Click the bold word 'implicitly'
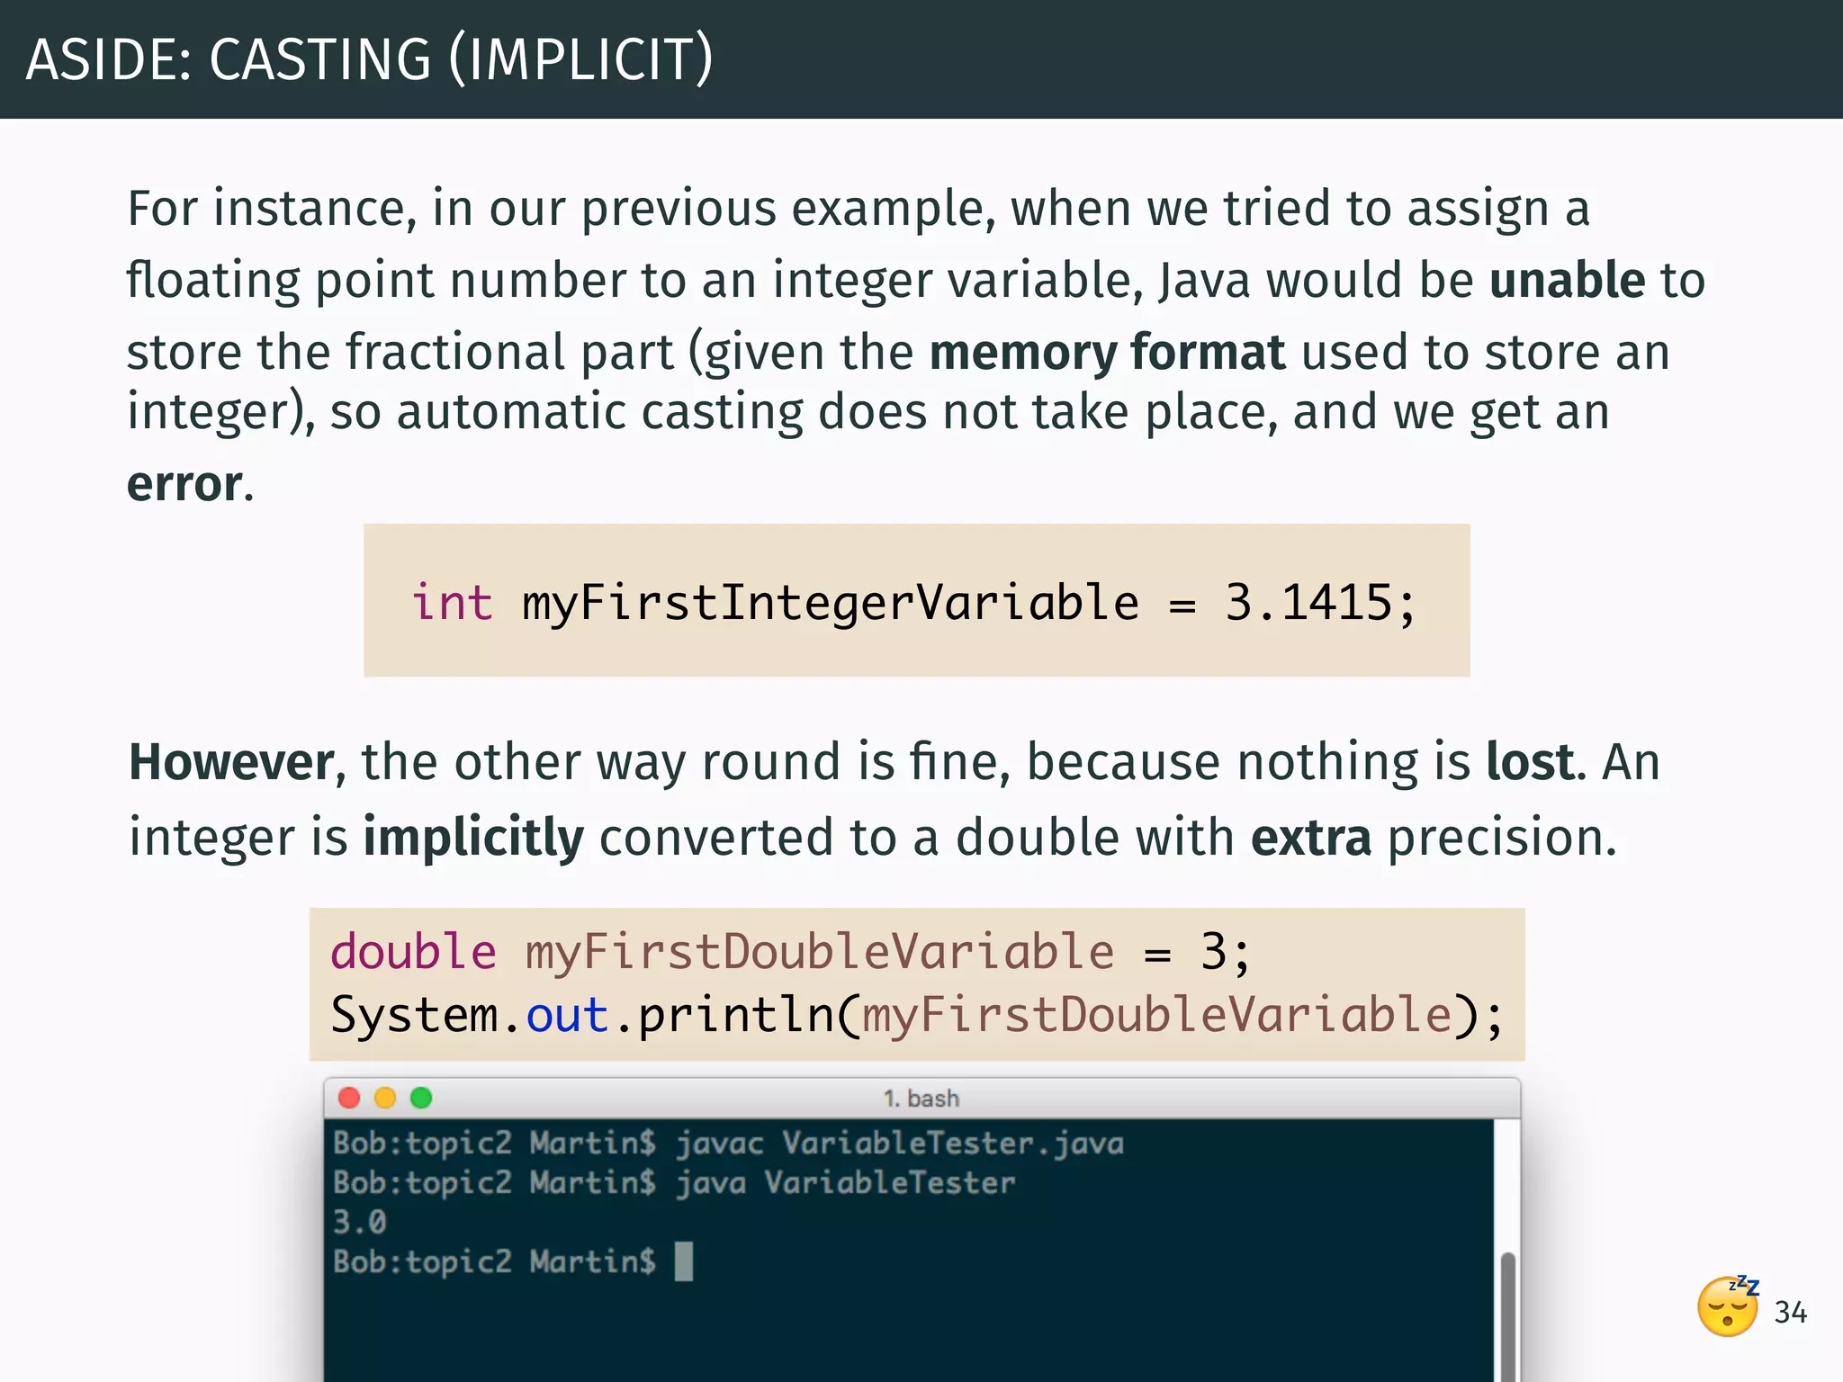Viewport: 1843px width, 1382px height. pos(473,838)
